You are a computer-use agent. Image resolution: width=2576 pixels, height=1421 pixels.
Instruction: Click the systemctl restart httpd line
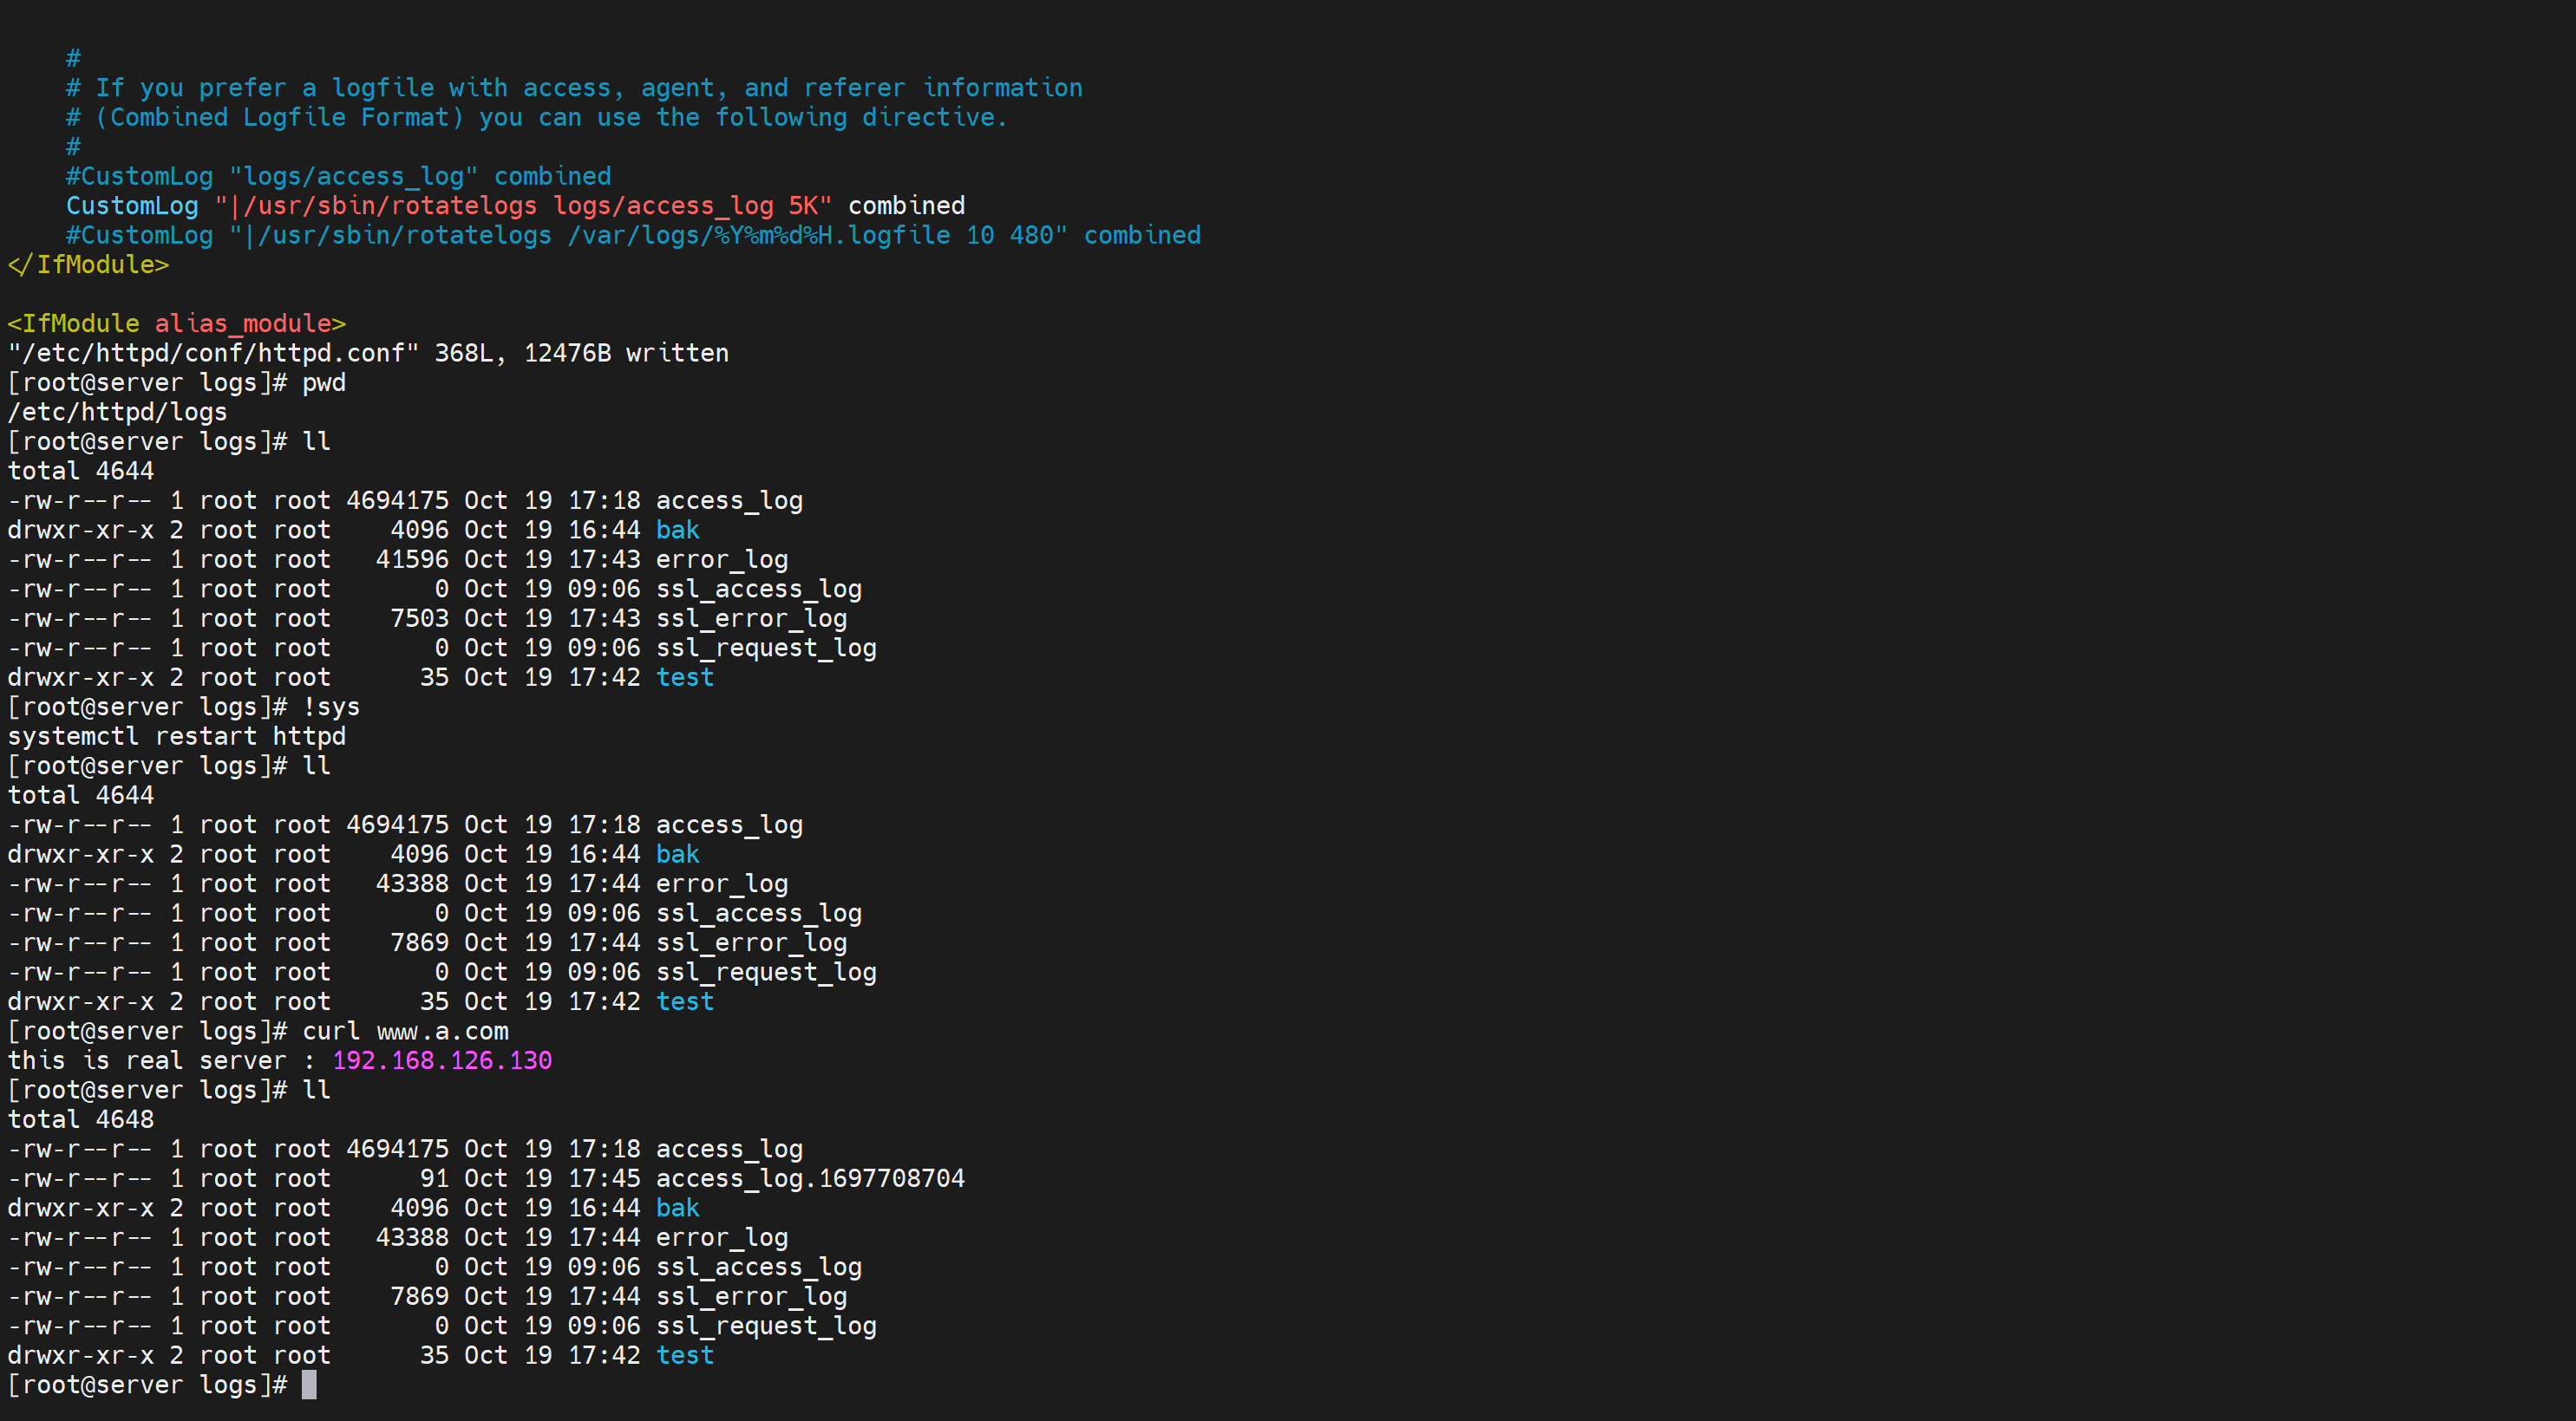coord(176,736)
